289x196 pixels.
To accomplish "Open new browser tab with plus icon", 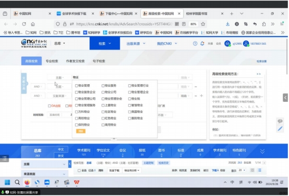I will pos(232,14).
